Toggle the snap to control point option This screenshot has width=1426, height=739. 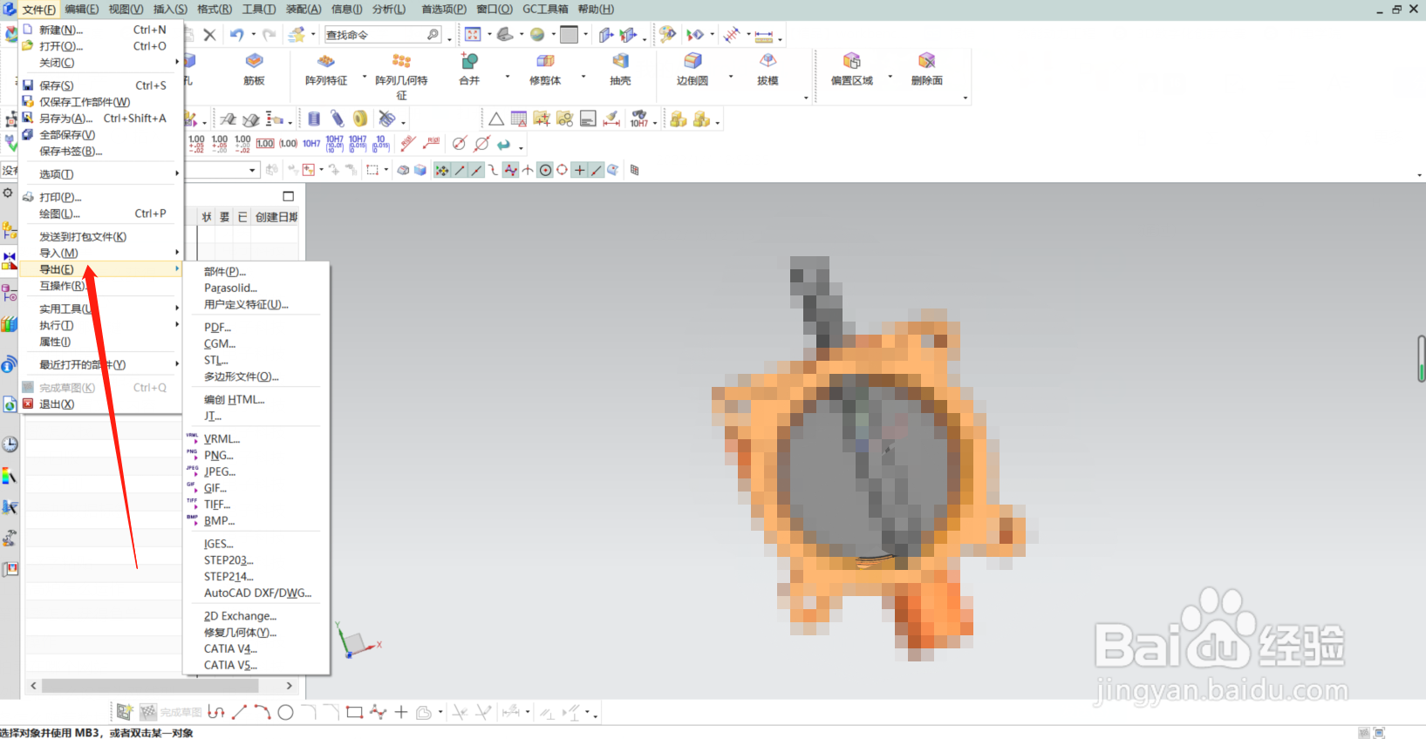[x=494, y=170]
